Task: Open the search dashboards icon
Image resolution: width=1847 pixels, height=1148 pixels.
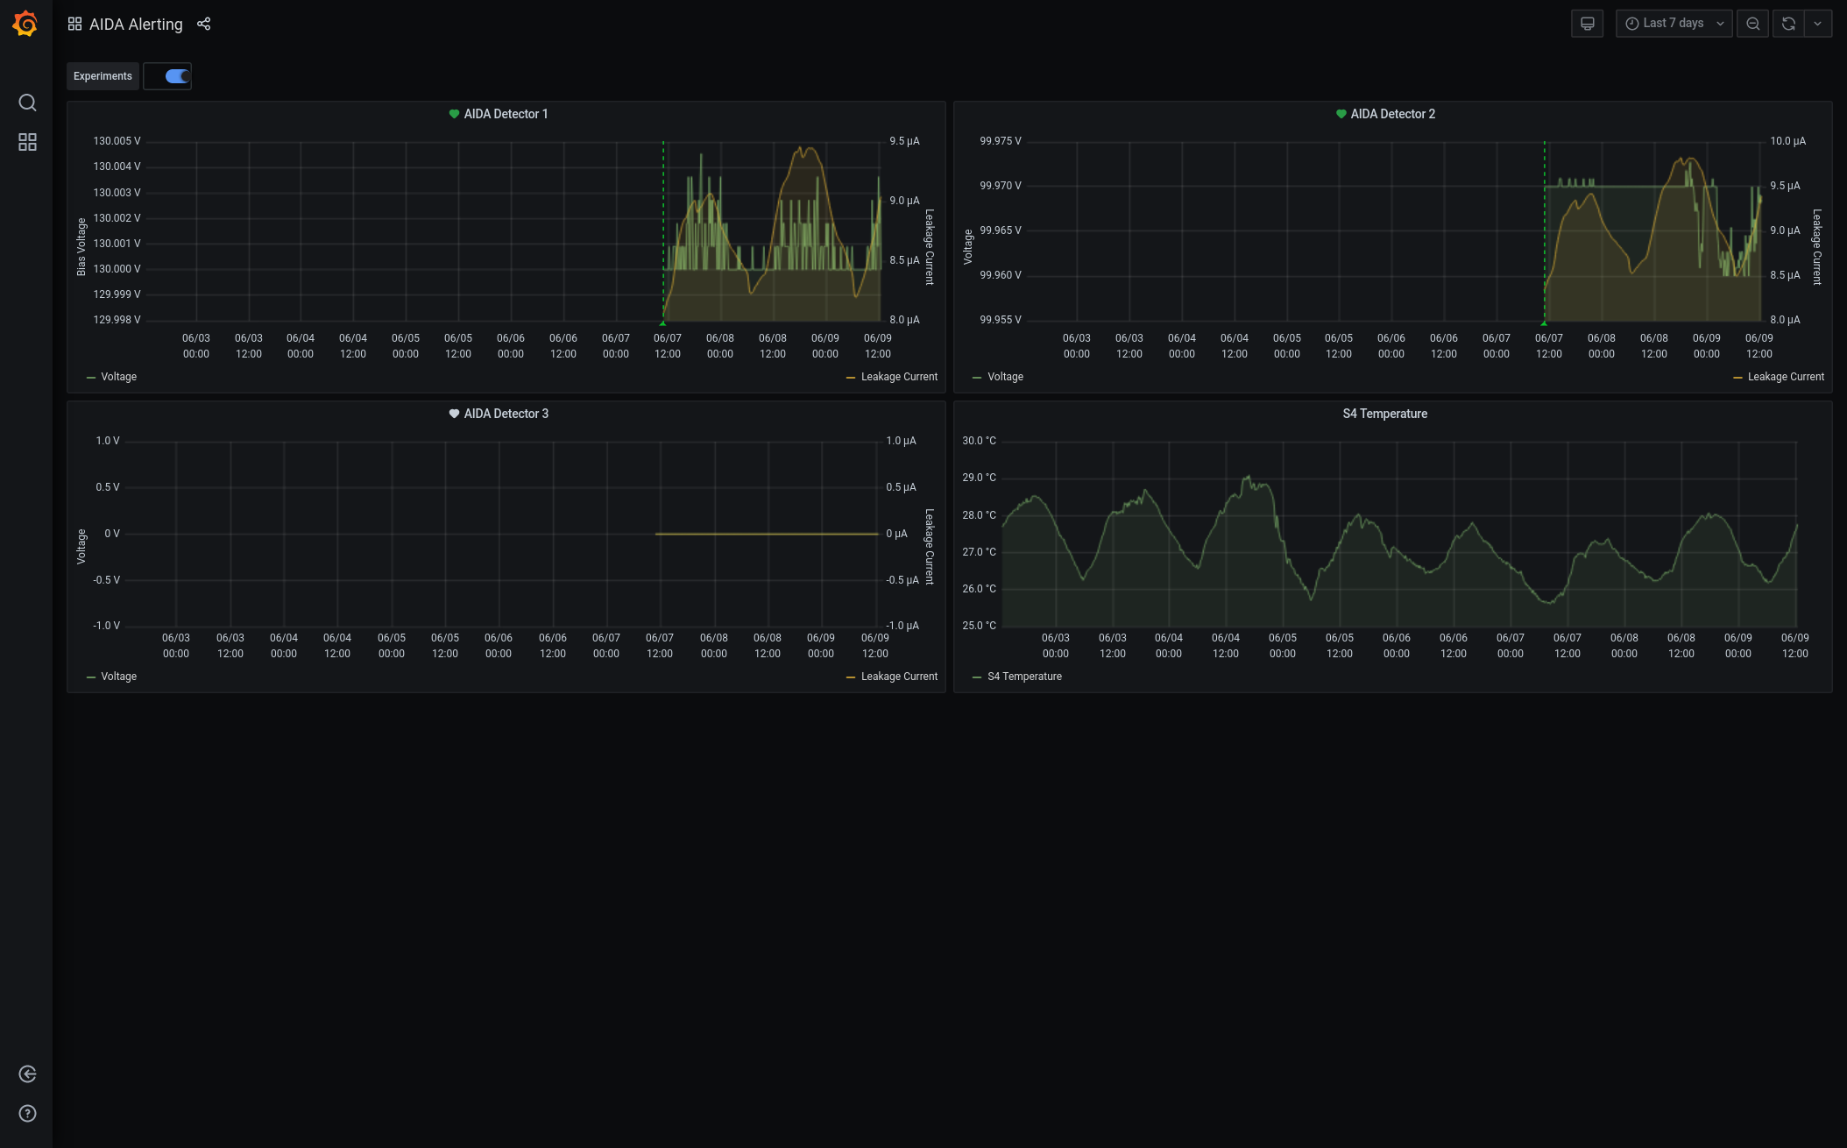Action: (27, 103)
